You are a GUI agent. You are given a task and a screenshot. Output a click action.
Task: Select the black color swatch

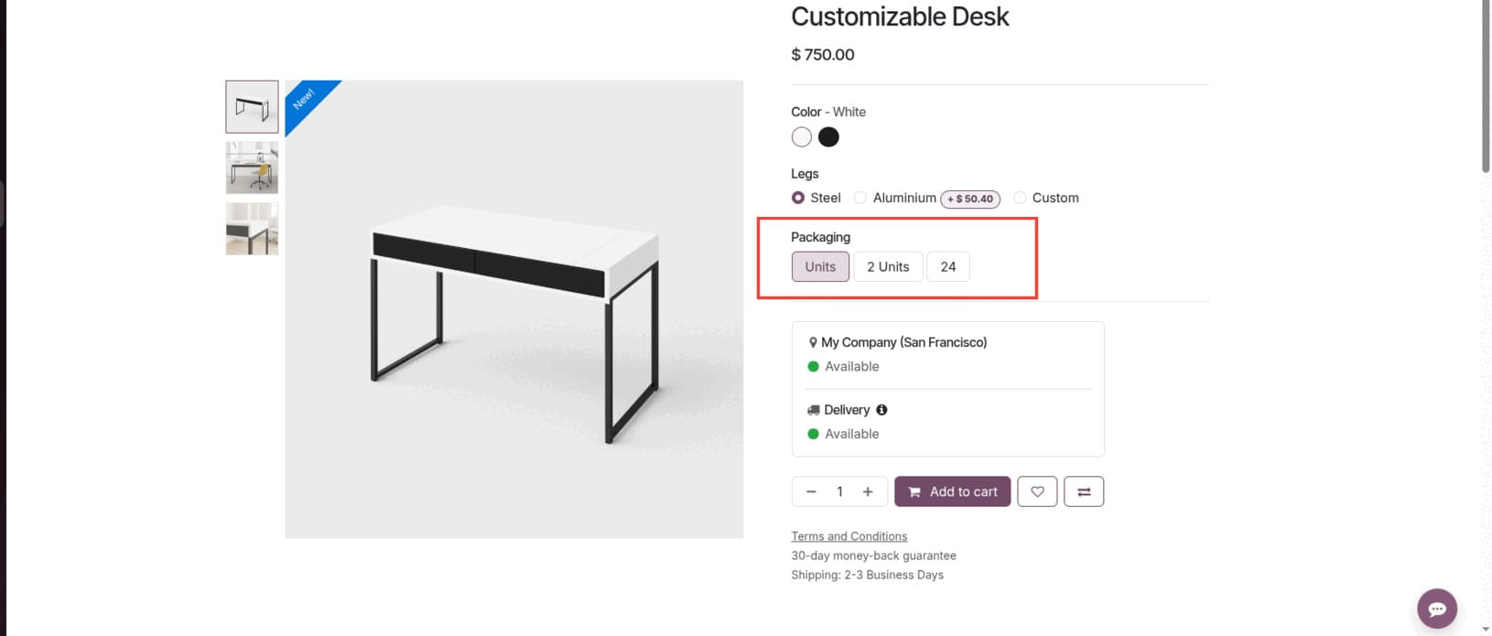(x=828, y=137)
